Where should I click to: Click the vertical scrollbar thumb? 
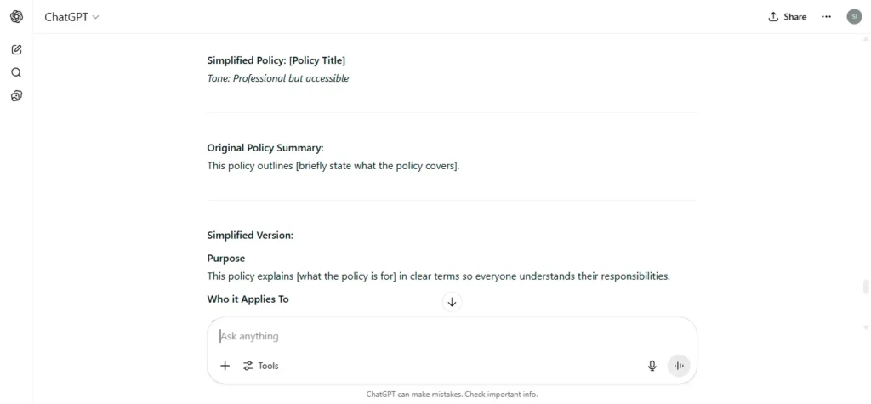[865, 287]
